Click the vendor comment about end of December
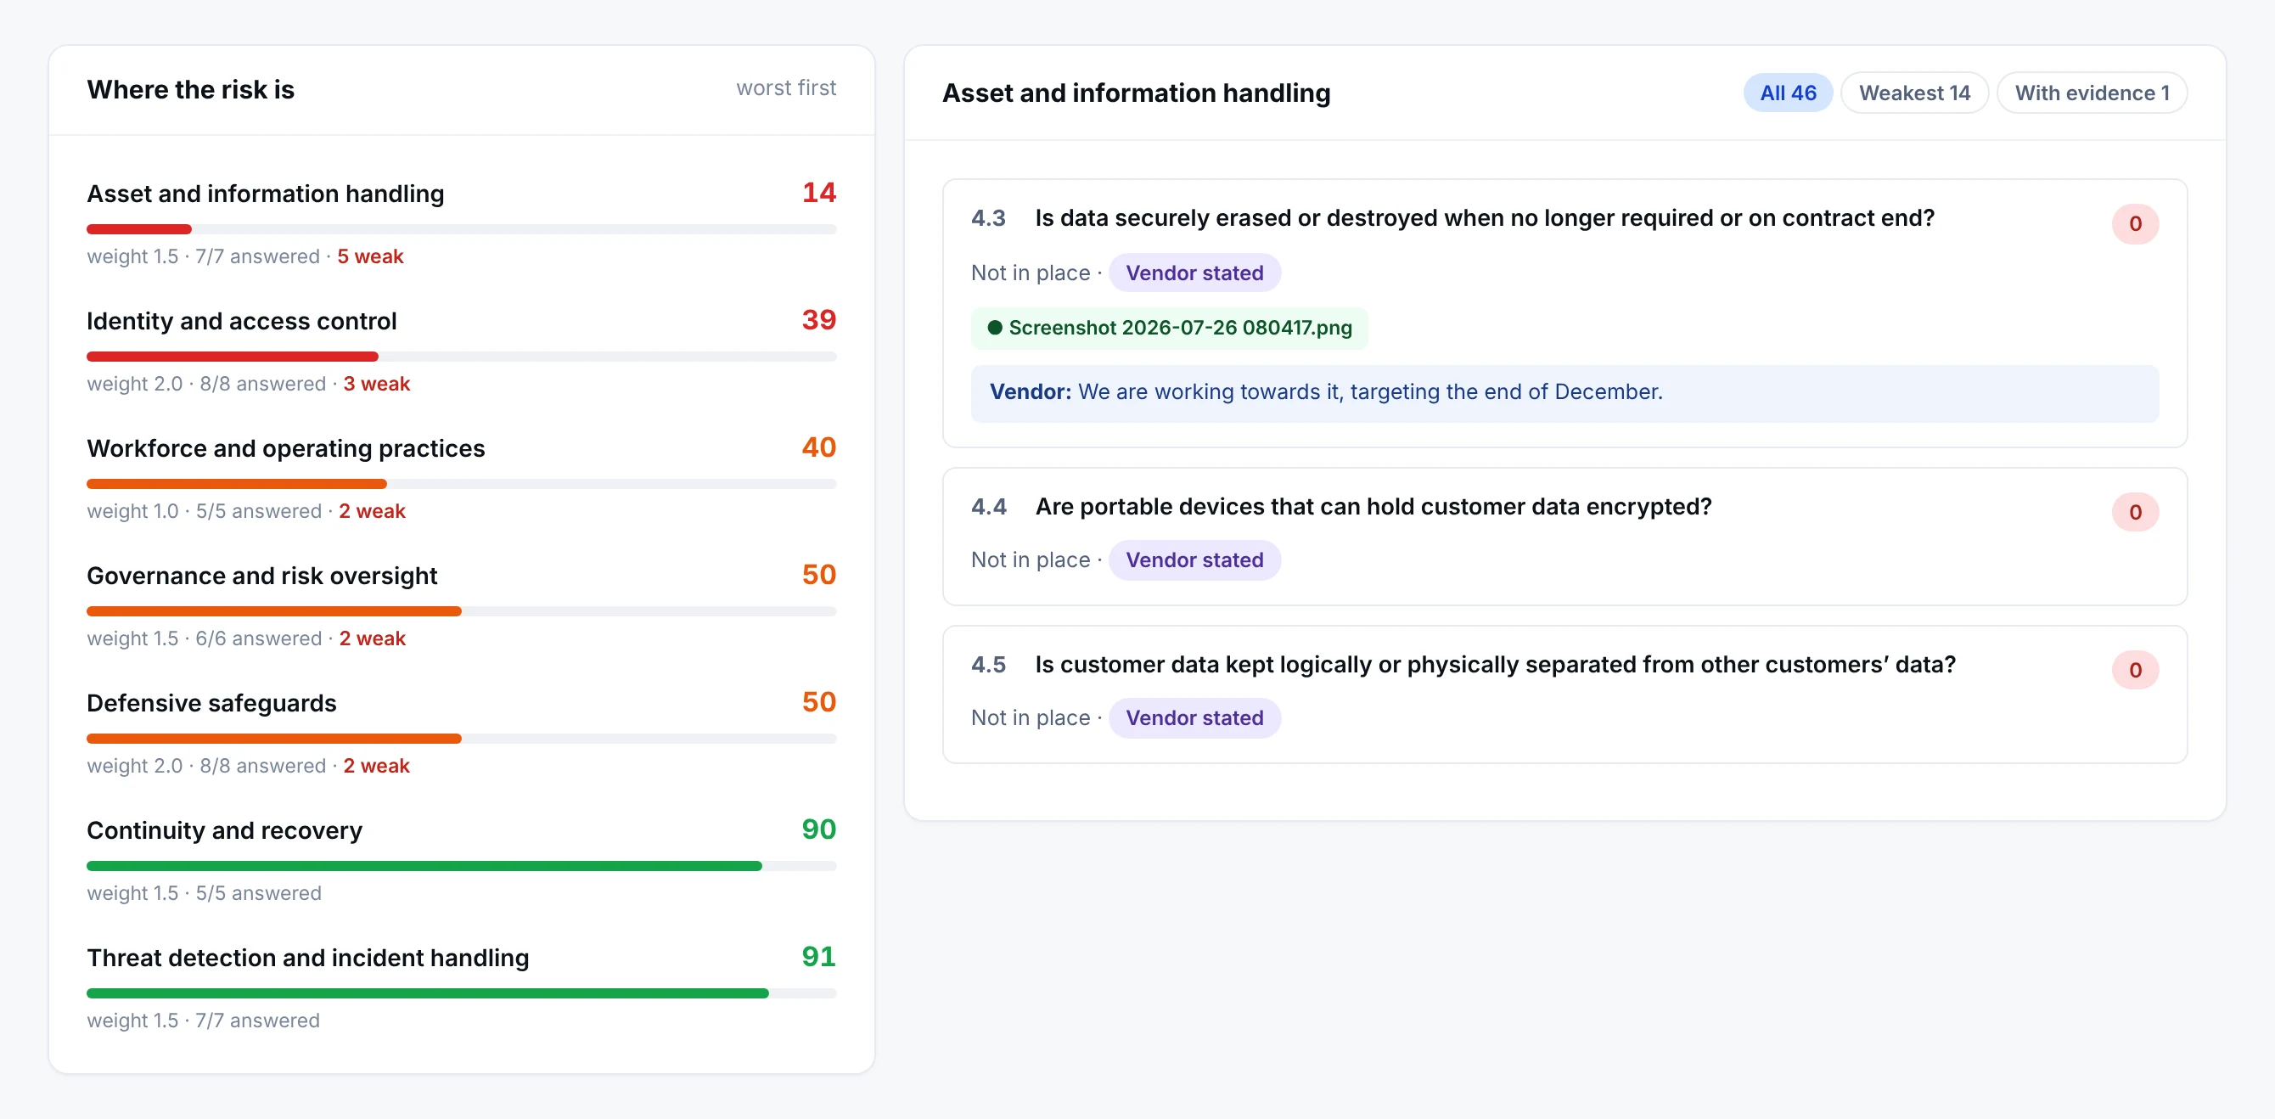This screenshot has height=1119, width=2275. [x=1564, y=393]
